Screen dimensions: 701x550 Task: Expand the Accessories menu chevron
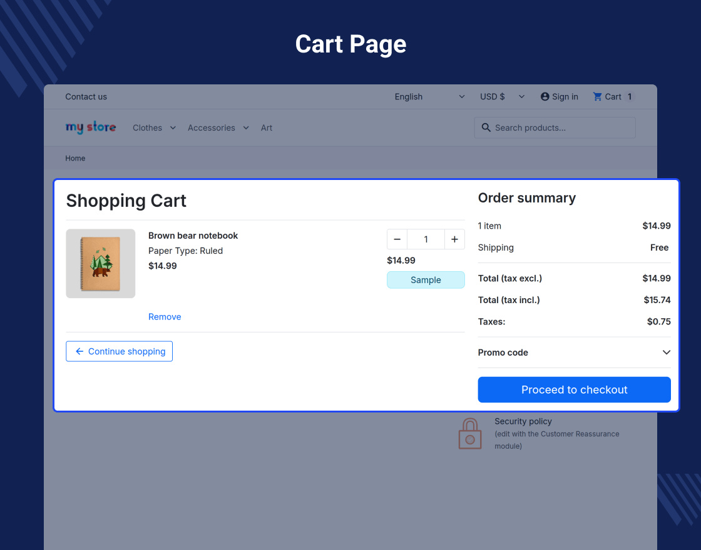click(x=246, y=127)
